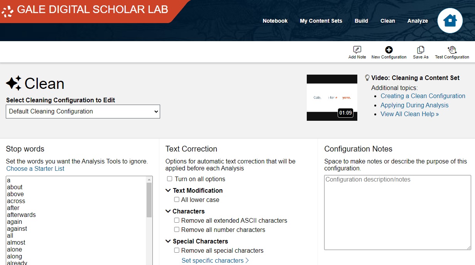Collapse the Text Modification section
The width and height of the screenshot is (475, 265).
click(168, 190)
